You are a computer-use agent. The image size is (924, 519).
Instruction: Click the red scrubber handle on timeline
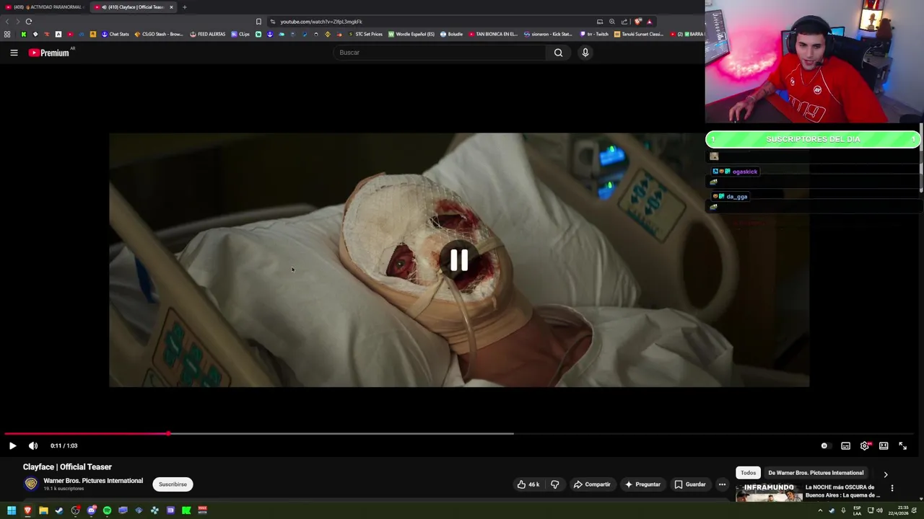point(168,433)
